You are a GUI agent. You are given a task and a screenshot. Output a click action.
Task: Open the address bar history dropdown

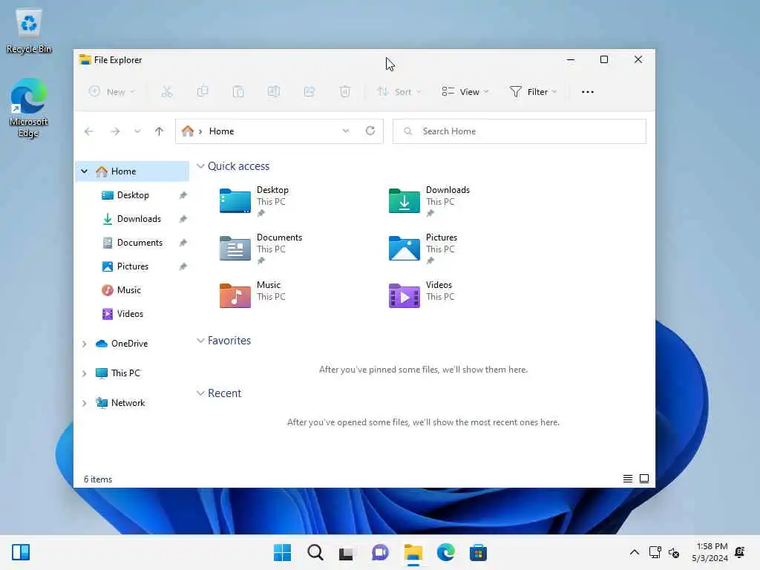click(x=346, y=131)
